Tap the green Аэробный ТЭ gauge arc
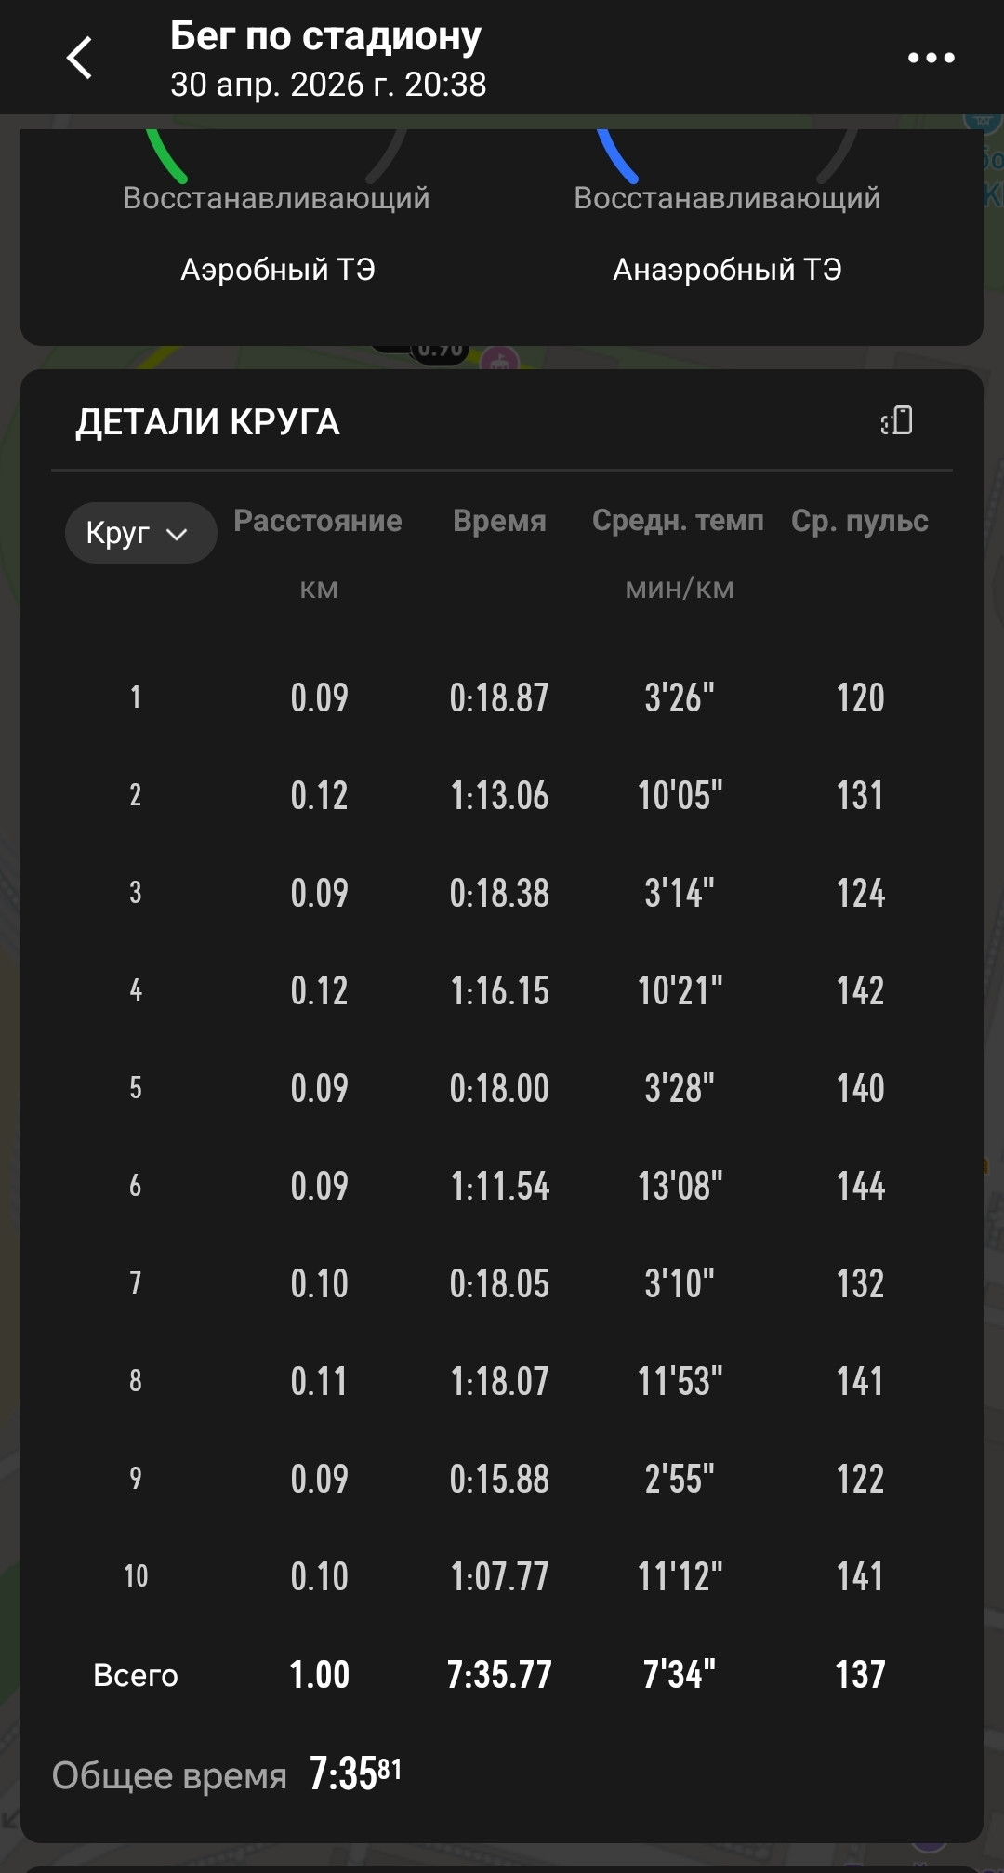The image size is (1004, 1873). [x=166, y=155]
